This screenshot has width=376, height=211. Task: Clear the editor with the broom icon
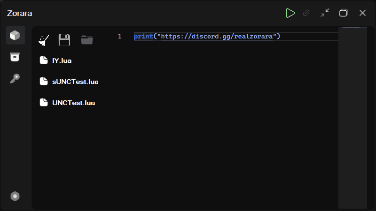click(x=44, y=40)
